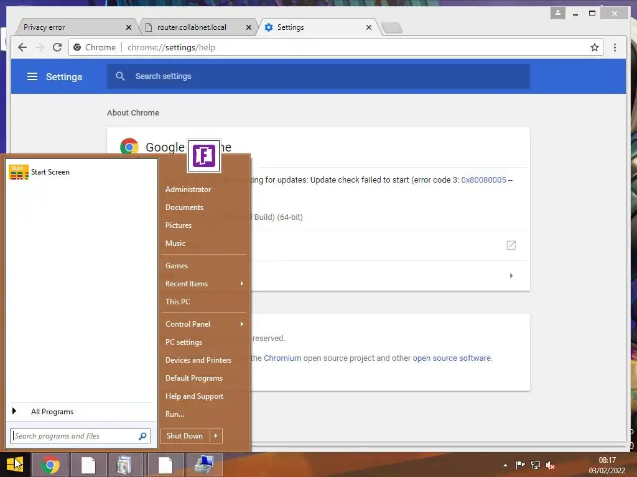Select the Settings tab

coord(318,27)
